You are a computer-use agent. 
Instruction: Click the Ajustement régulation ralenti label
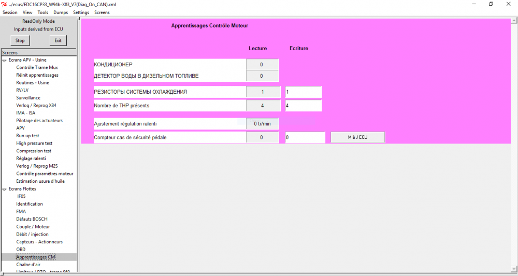click(x=125, y=124)
